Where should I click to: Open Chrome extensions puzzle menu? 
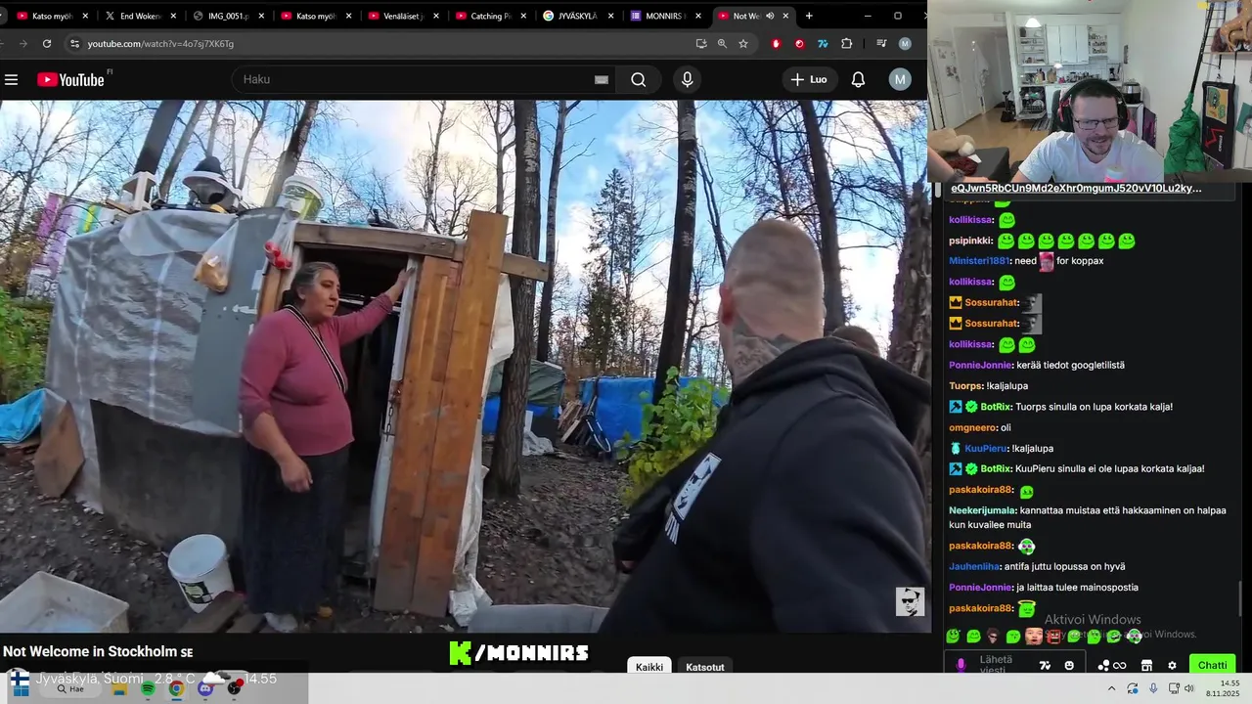(847, 43)
